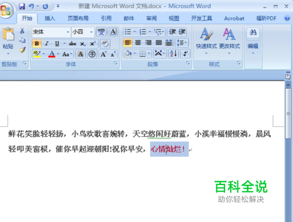The image size is (293, 222).
Task: Open Change Case Aa menu
Action: point(67,54)
